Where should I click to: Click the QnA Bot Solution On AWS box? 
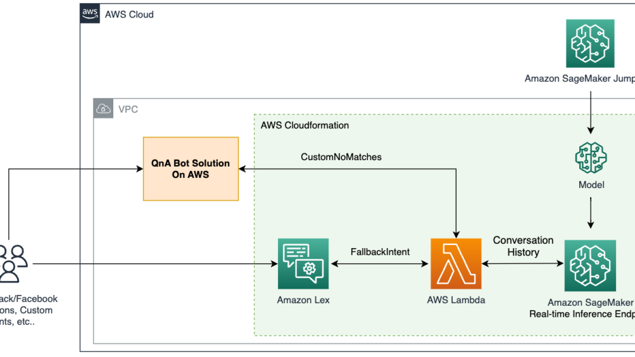tap(191, 168)
